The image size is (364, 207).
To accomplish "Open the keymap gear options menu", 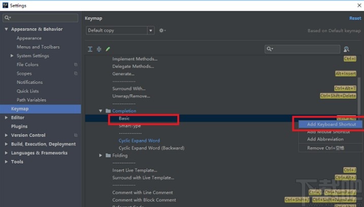I will tap(162, 30).
